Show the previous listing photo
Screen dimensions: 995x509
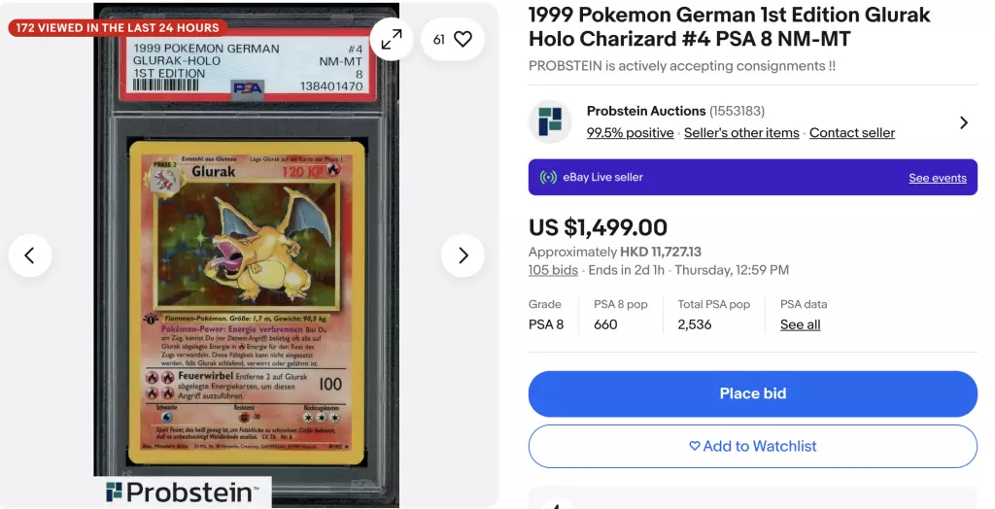(x=30, y=255)
